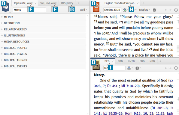Close the Topic Guide | Mercy tab
179x115 pixels.
point(35,3)
